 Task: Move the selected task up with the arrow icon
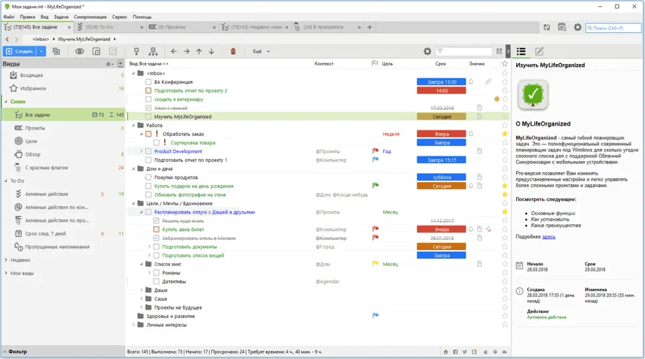coord(199,51)
